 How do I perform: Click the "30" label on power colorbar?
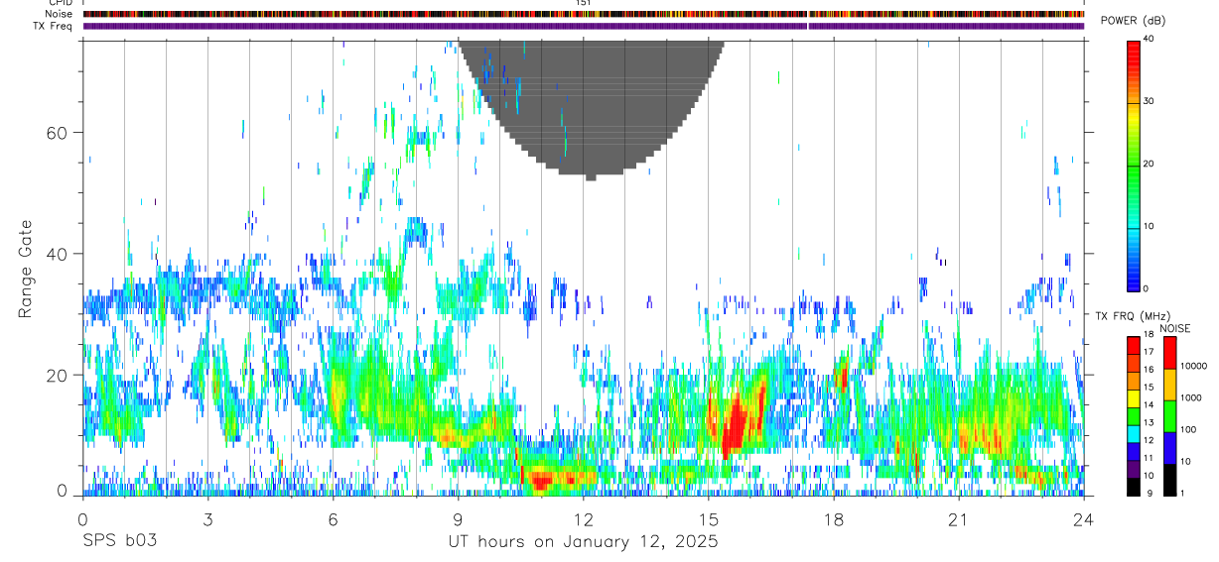click(x=1150, y=102)
